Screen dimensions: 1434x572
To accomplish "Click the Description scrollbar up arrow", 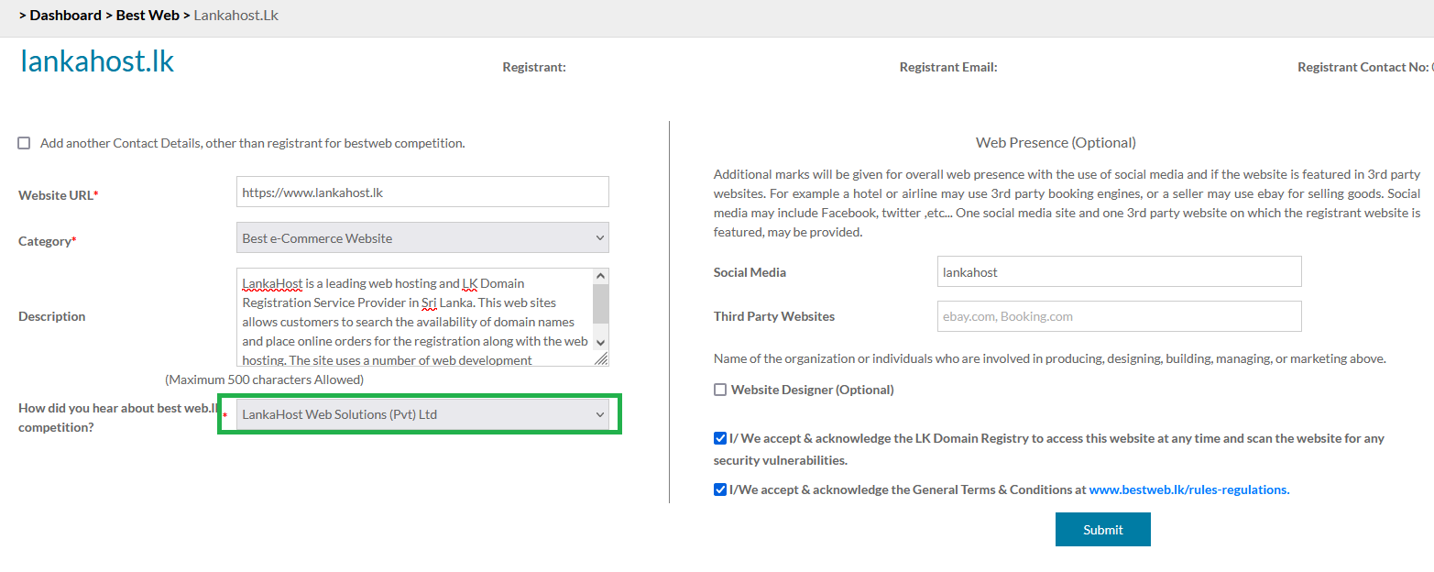I will tap(600, 276).
